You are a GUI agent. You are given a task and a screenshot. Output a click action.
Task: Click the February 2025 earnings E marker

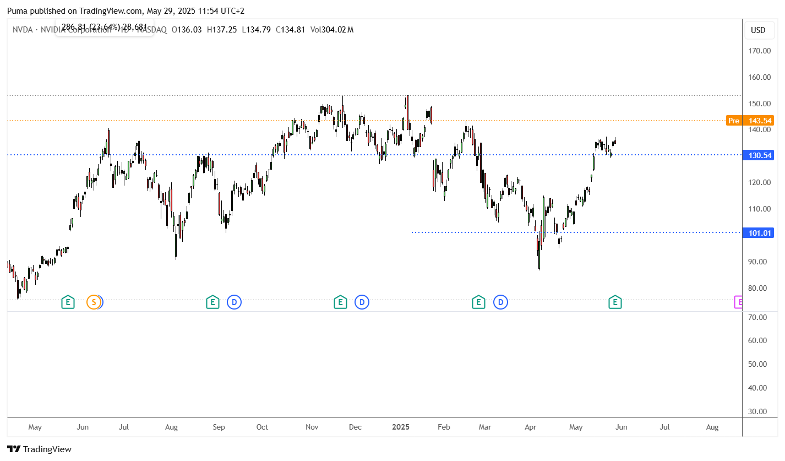[478, 302]
